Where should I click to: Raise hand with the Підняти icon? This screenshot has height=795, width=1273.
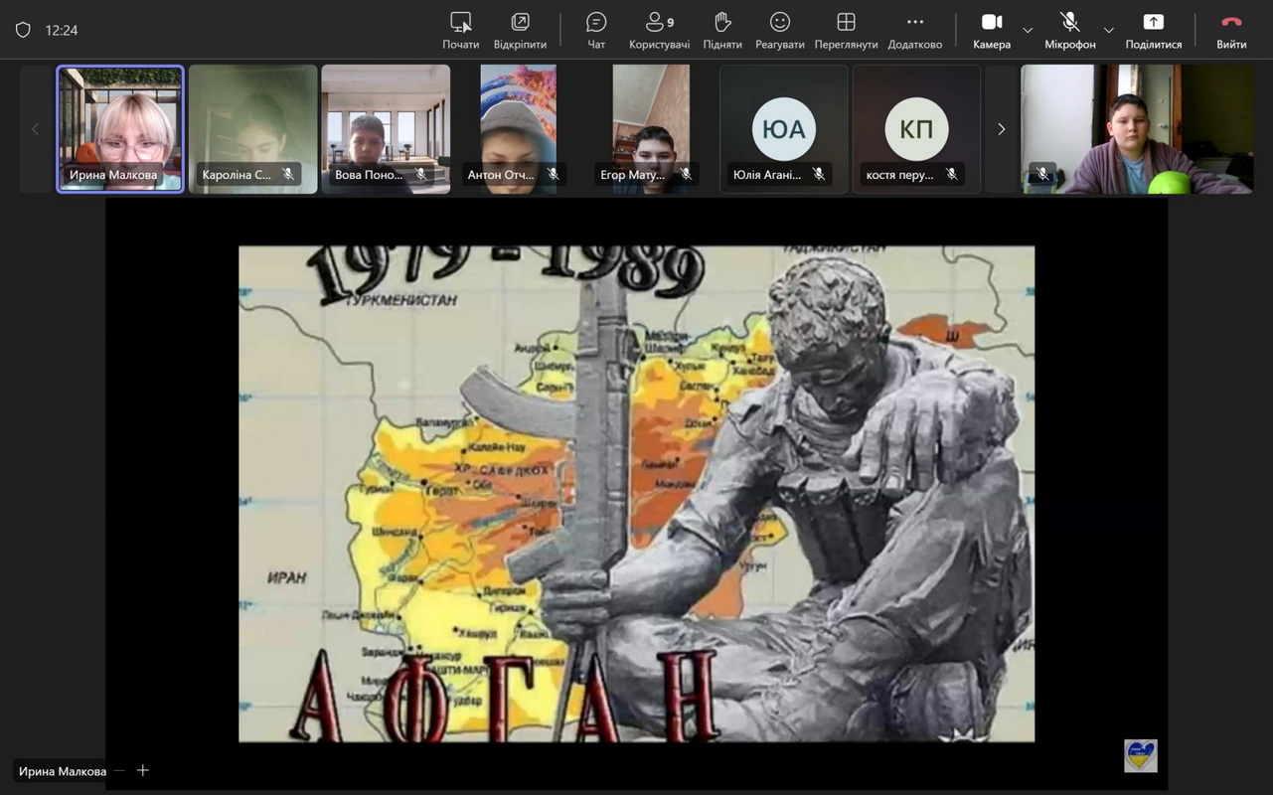[722, 30]
